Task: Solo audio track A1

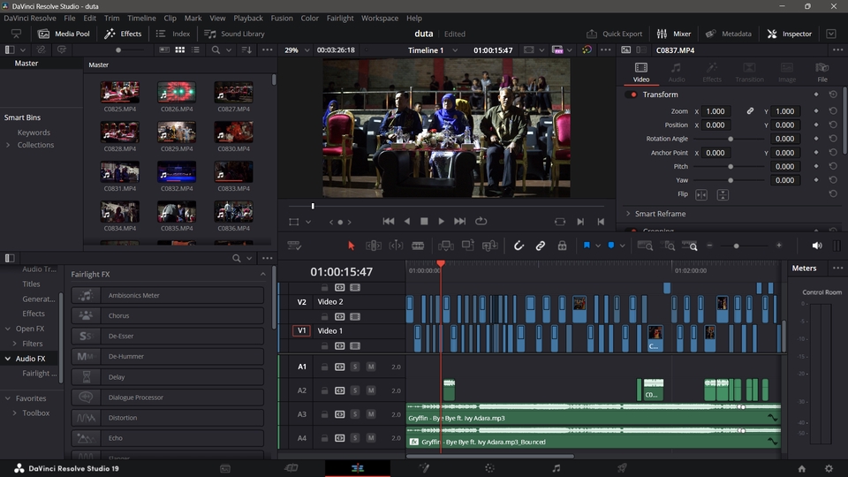Action: 355,367
